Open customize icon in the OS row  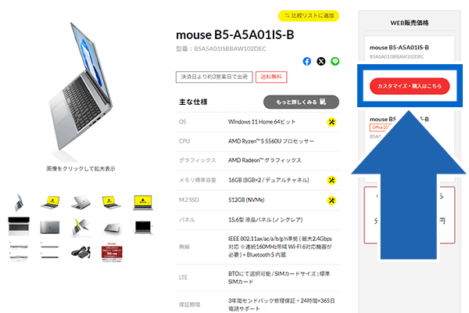click(331, 122)
